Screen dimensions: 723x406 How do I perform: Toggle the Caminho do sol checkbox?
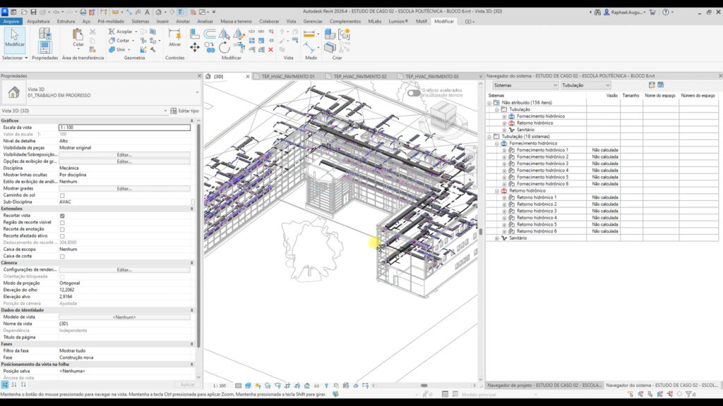click(62, 195)
